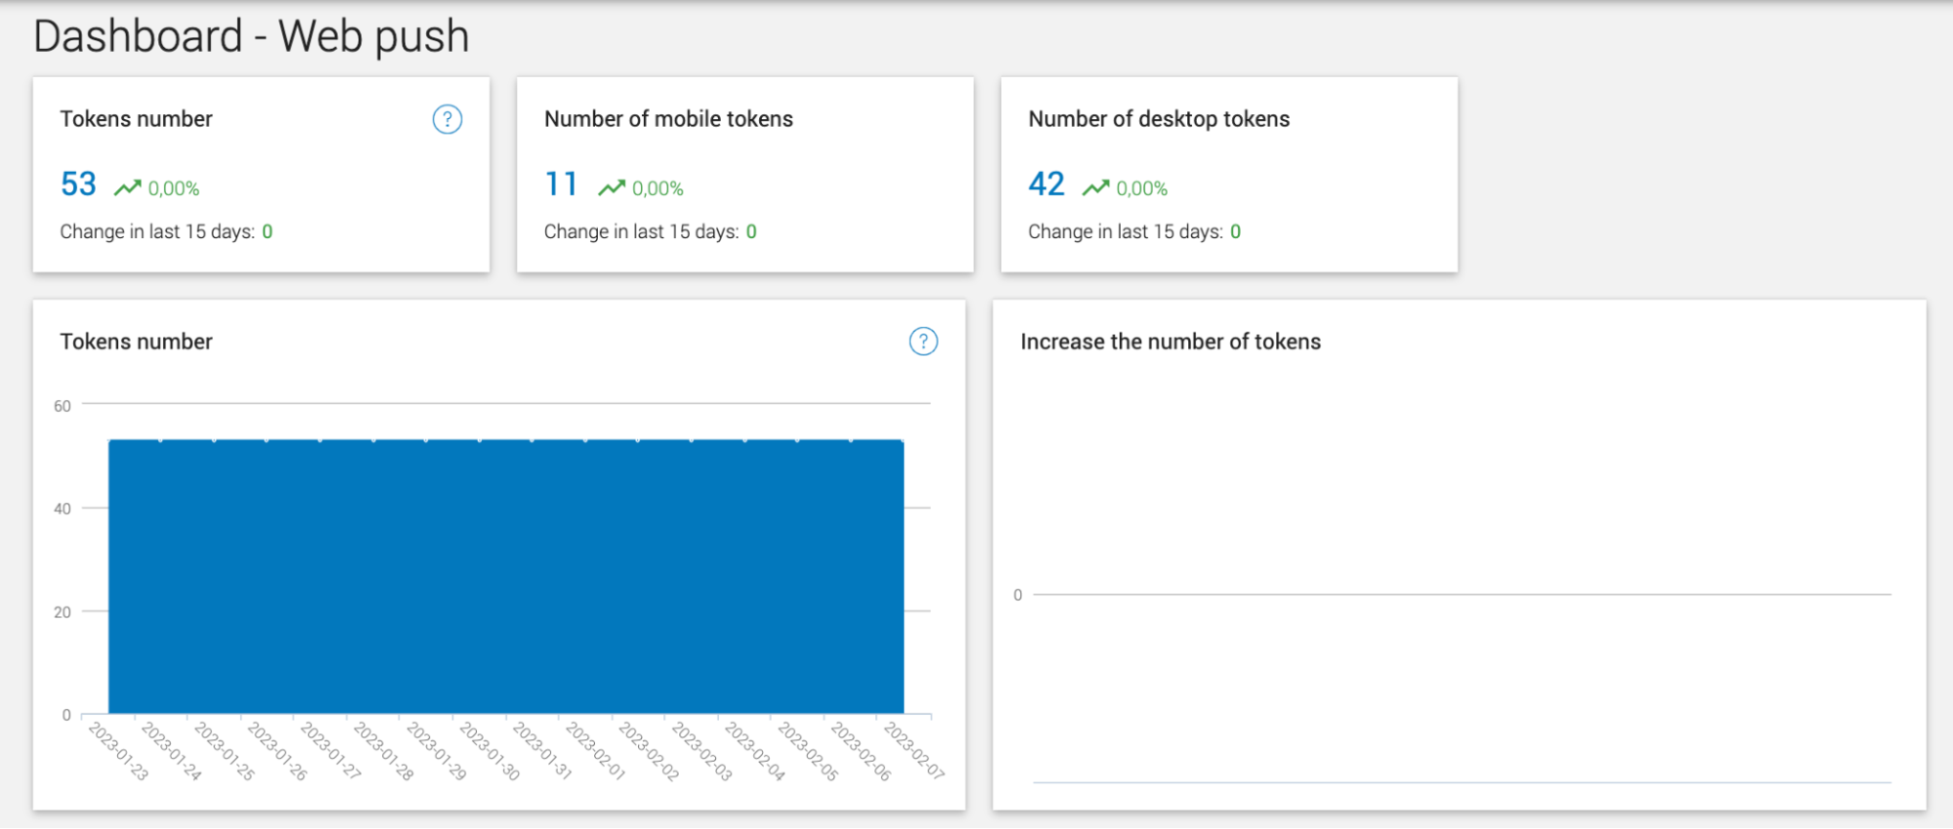Image resolution: width=1953 pixels, height=829 pixels.
Task: Click trend arrow beside value 42
Action: pyautogui.click(x=1096, y=187)
